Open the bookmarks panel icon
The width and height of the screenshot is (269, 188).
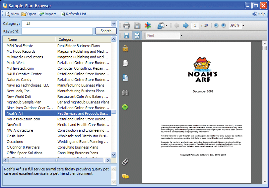point(125,78)
